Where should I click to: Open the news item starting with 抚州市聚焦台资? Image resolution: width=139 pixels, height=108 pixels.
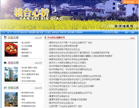coord(65,73)
